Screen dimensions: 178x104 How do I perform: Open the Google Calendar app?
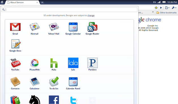pos(73,27)
